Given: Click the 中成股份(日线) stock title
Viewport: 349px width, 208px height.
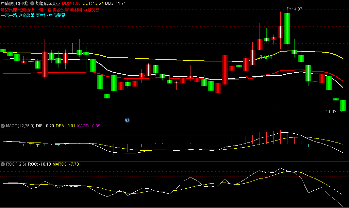Looking at the screenshot, I should point(15,3).
